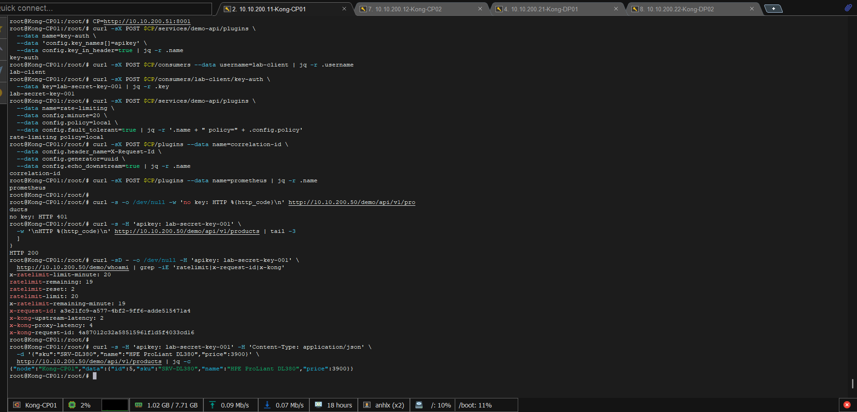
Task: Click the 'correlation-id' output line
Action: [x=35, y=173]
